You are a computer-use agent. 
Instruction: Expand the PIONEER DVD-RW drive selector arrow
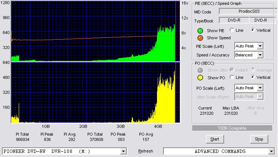123,151
